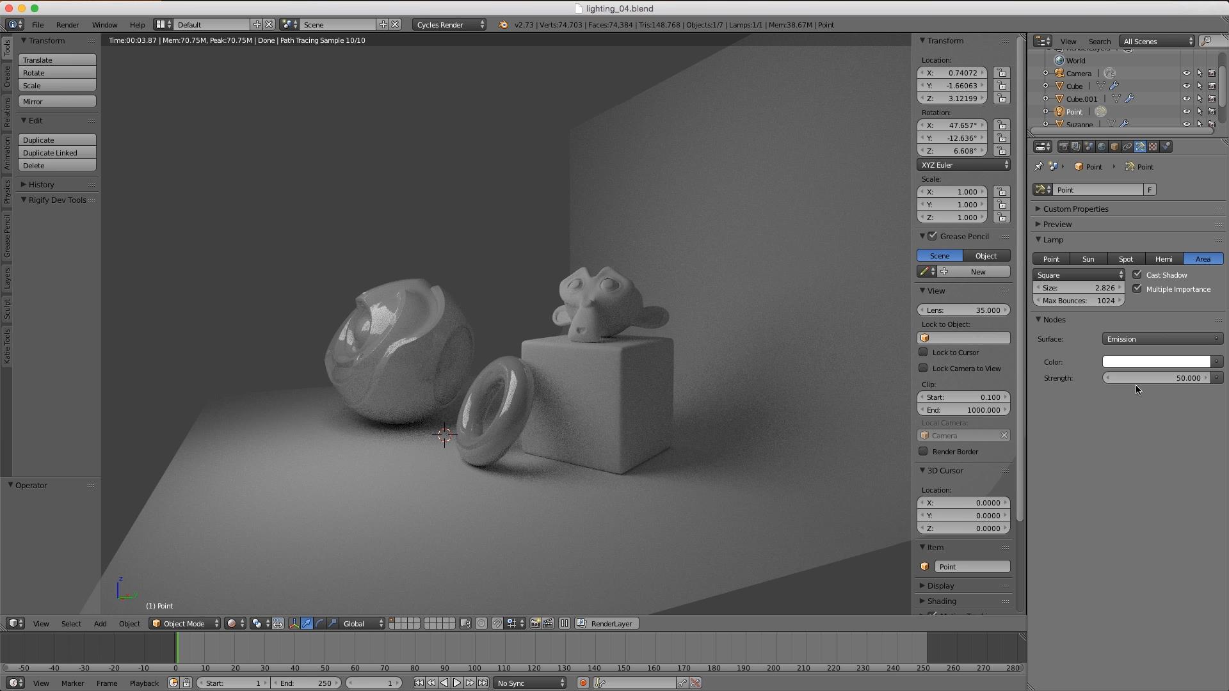This screenshot has width=1229, height=691.
Task: Click the Point lamp icon in outliner
Action: [x=1059, y=111]
